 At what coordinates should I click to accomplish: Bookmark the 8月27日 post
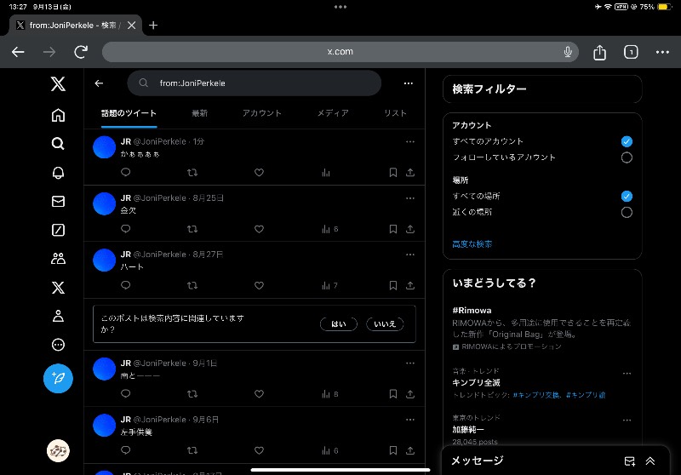(393, 285)
